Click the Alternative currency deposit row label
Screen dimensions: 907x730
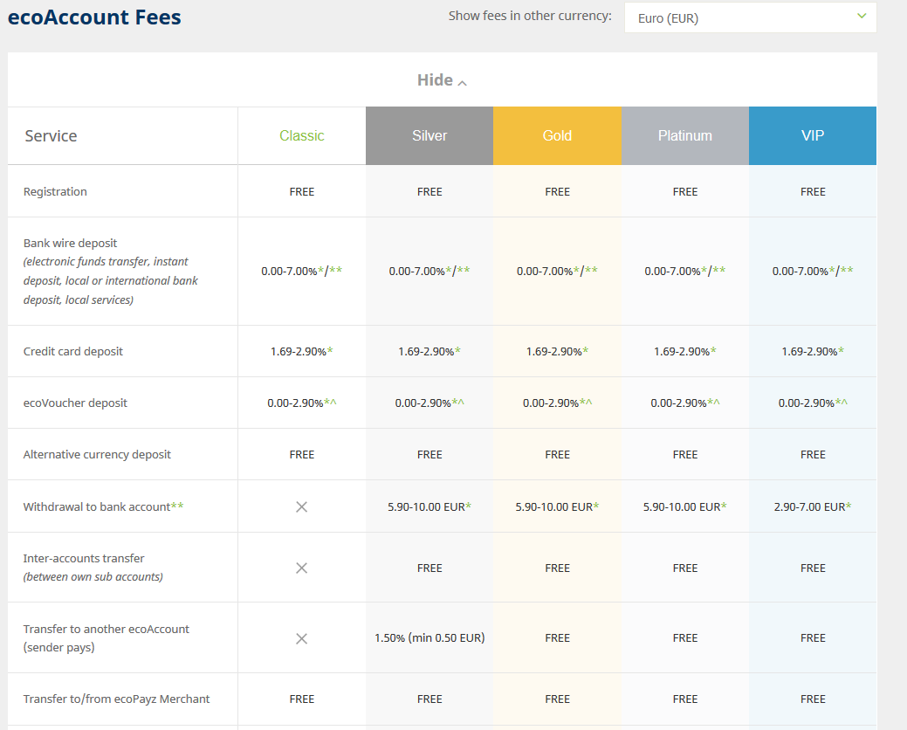(x=97, y=455)
